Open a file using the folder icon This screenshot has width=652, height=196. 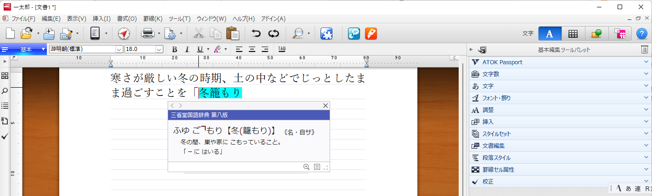click(27, 34)
